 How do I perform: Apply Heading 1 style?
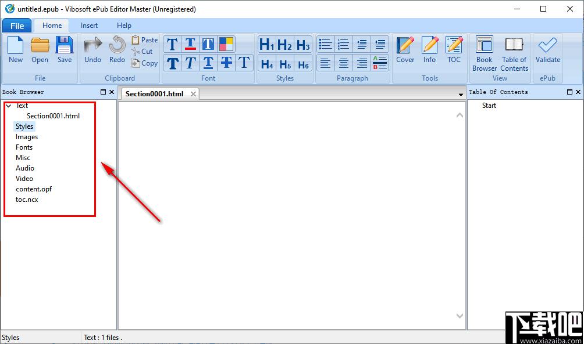[266, 45]
